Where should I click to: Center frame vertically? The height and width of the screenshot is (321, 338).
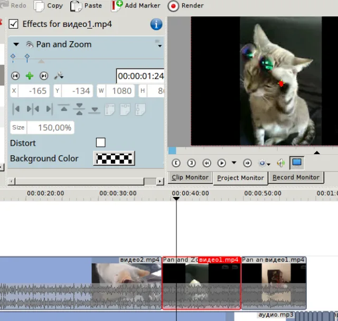[79, 109]
